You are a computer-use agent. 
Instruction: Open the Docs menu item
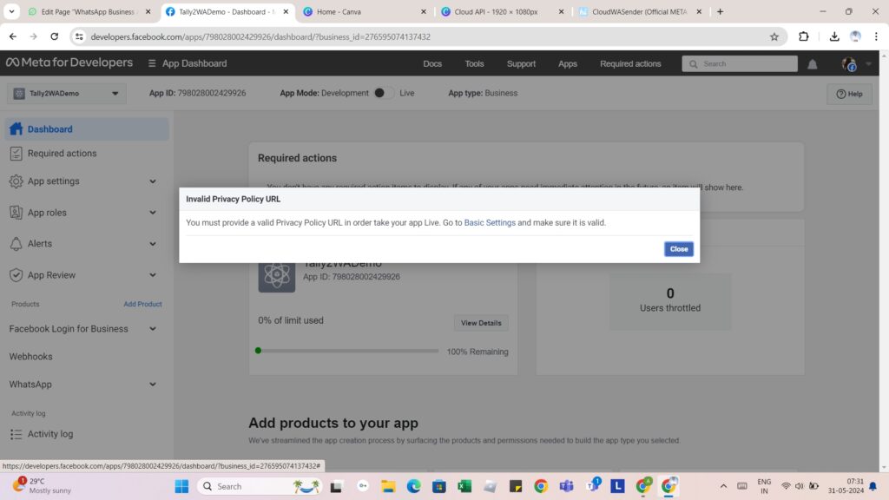432,63
